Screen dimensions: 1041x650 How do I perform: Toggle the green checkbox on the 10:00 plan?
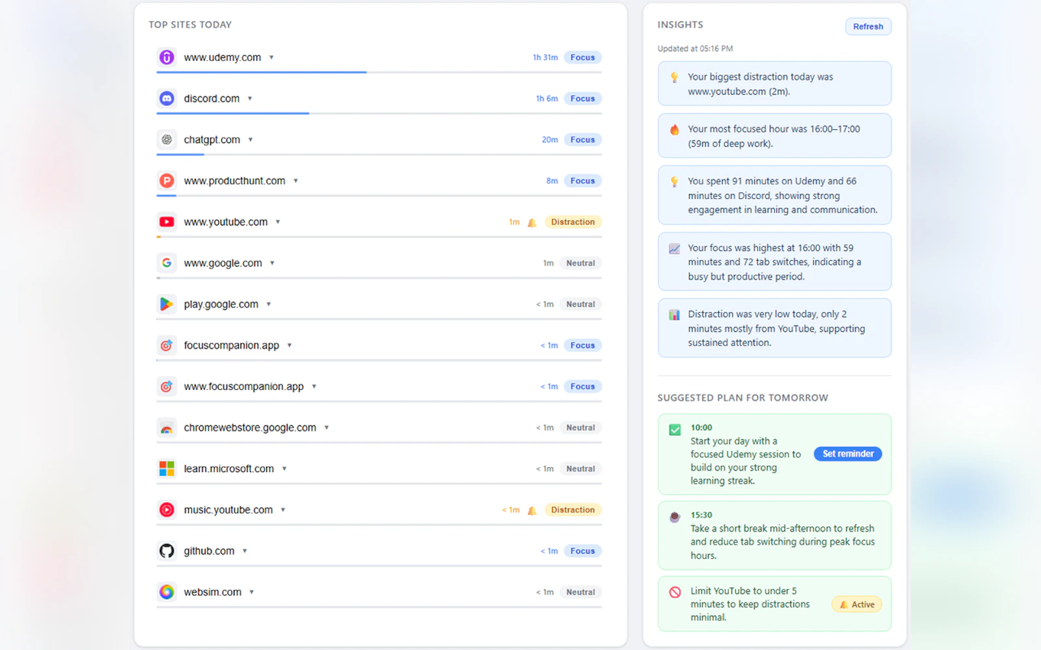(675, 430)
